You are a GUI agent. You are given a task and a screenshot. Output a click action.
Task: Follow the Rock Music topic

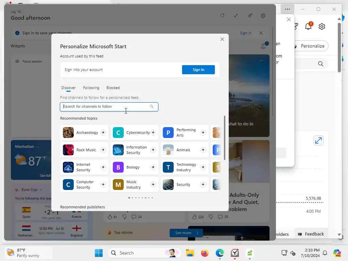[x=103, y=150]
